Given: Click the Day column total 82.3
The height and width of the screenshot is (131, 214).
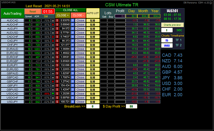Looking at the screenshot, I should pos(131,16).
